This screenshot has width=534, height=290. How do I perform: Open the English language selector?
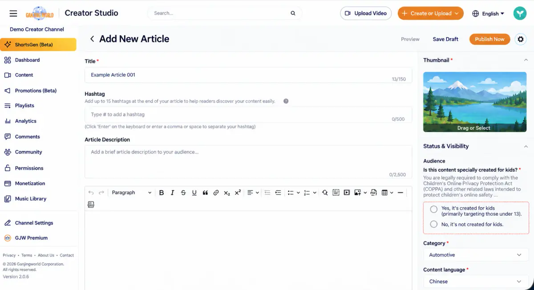tap(488, 13)
